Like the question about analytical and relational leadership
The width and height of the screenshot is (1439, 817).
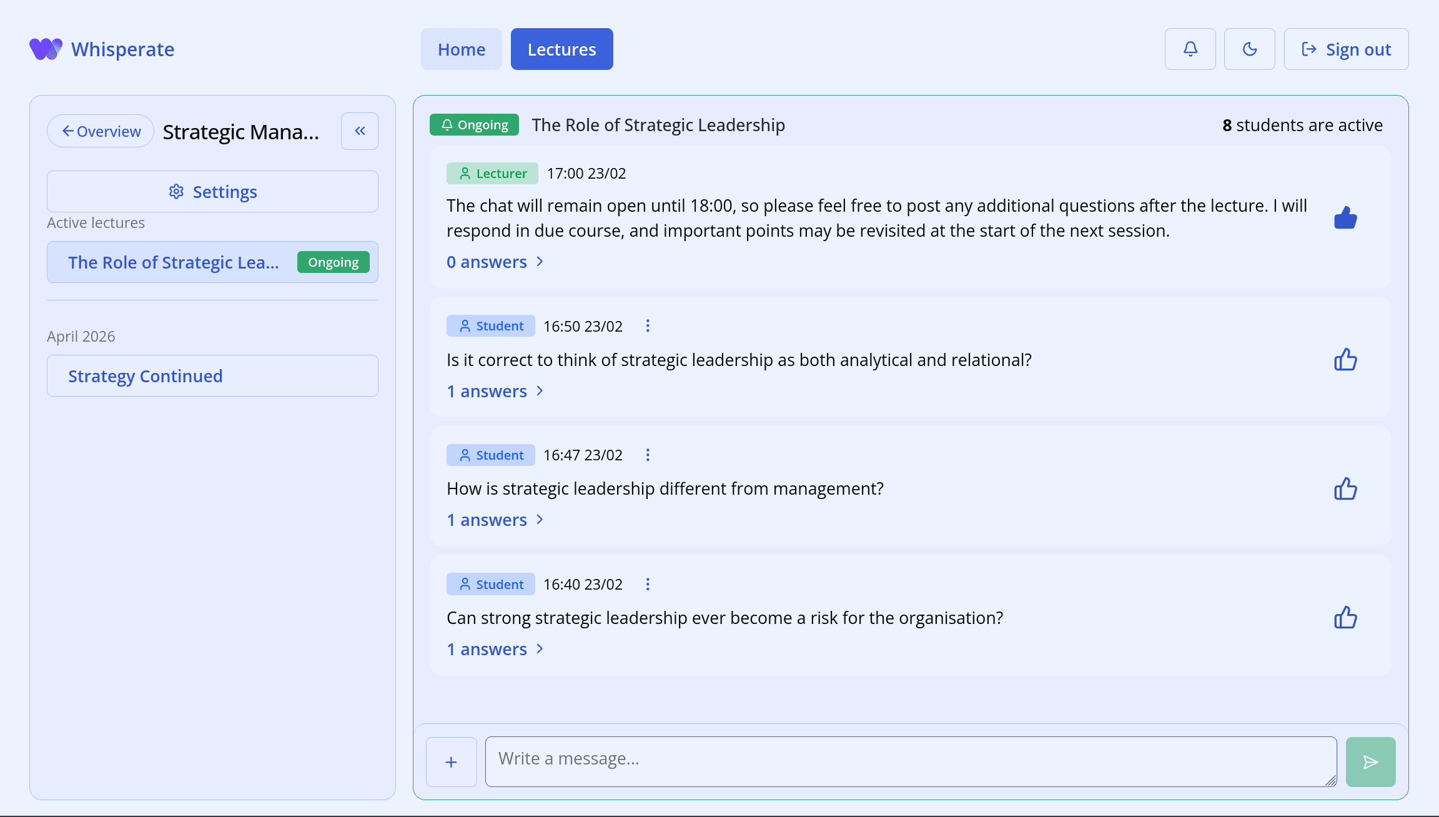[1346, 359]
